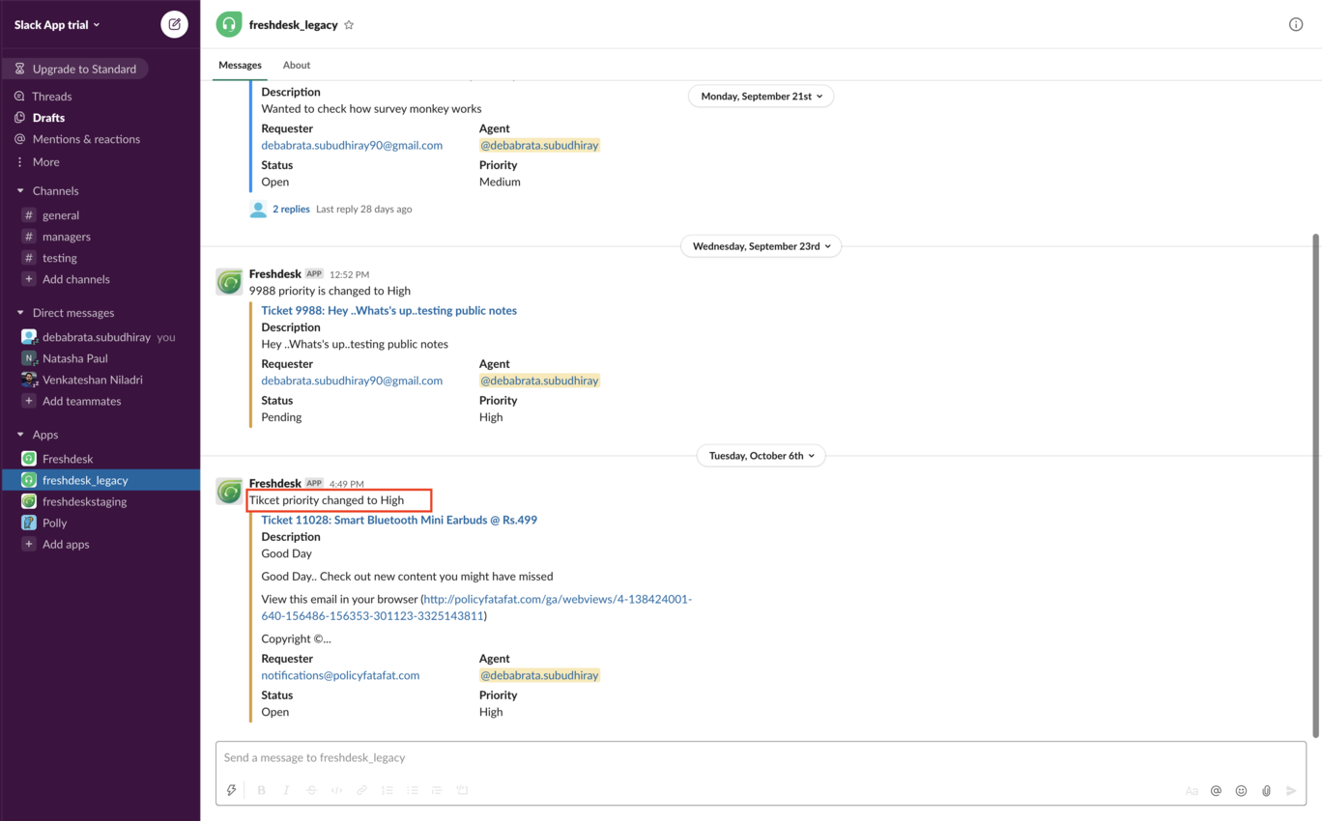Open conversation details info icon
The image size is (1322, 821).
[1295, 24]
